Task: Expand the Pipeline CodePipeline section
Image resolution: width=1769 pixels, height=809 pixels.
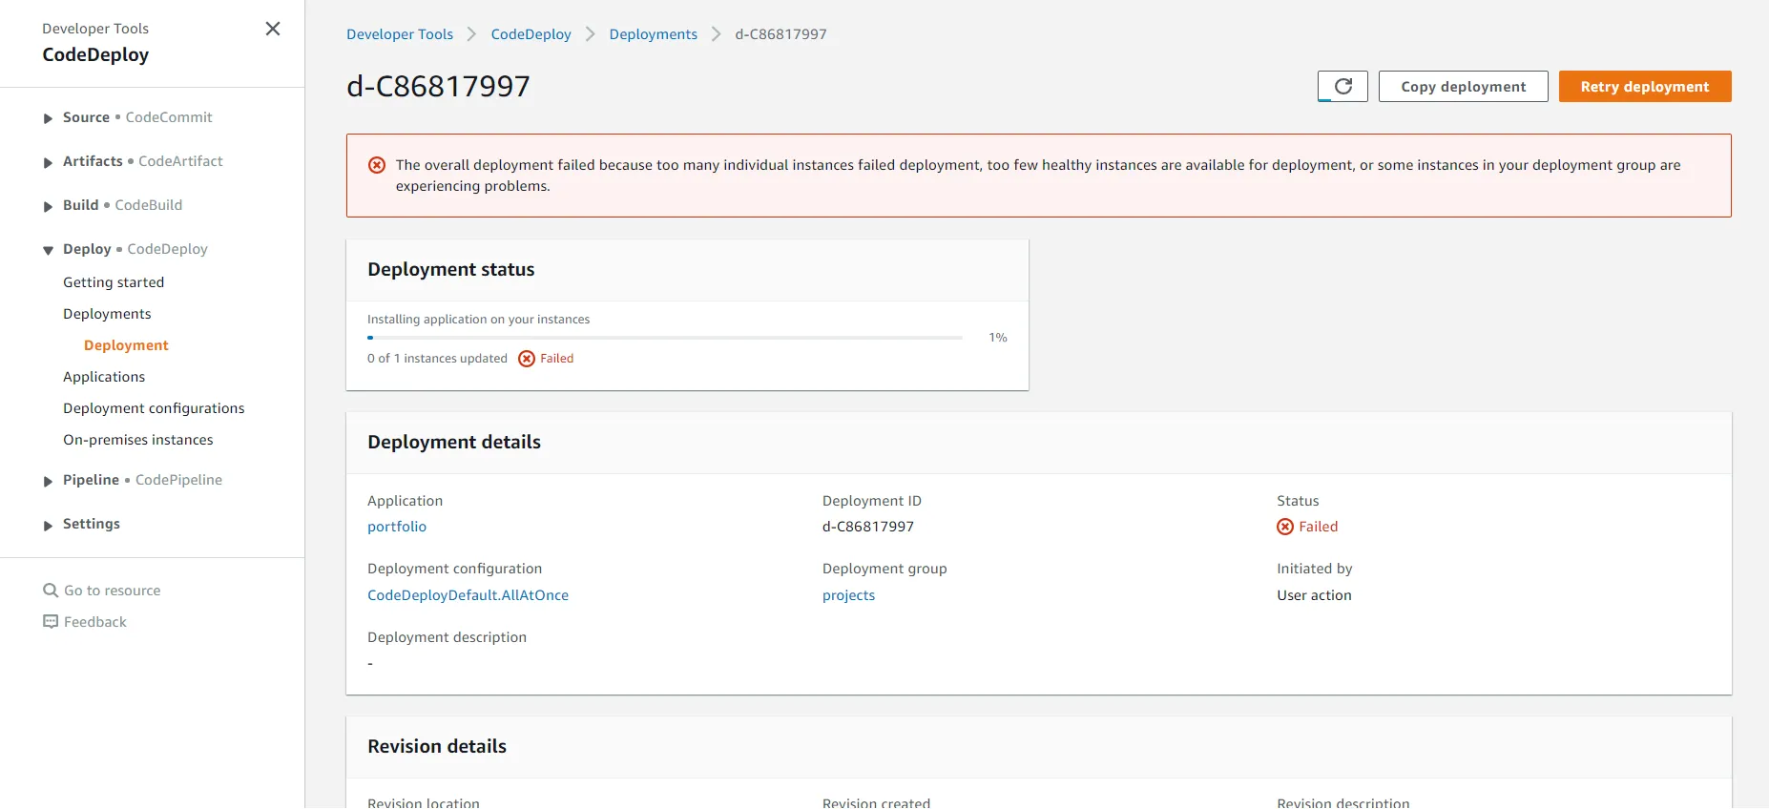Action: click(48, 481)
